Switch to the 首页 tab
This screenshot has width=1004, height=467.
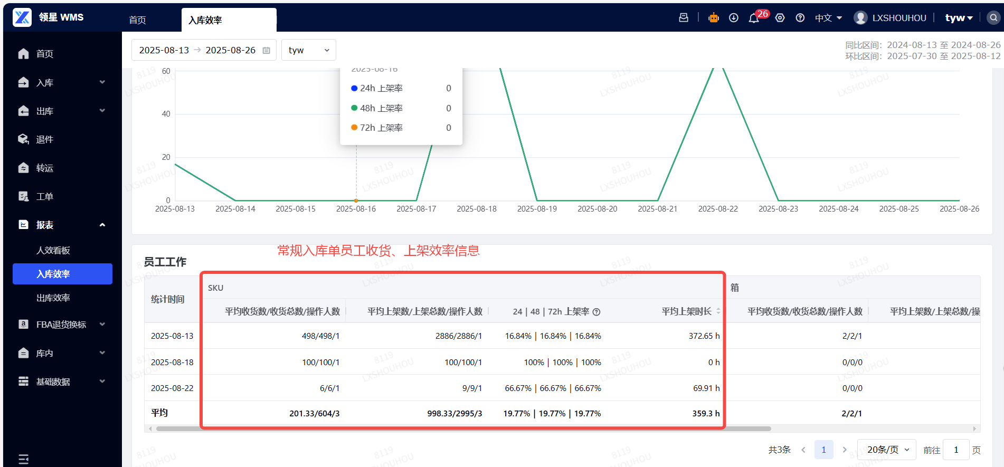pos(138,20)
